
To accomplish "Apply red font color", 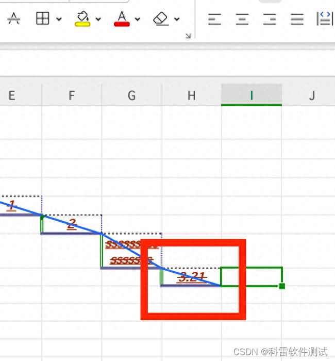I will click(x=122, y=19).
